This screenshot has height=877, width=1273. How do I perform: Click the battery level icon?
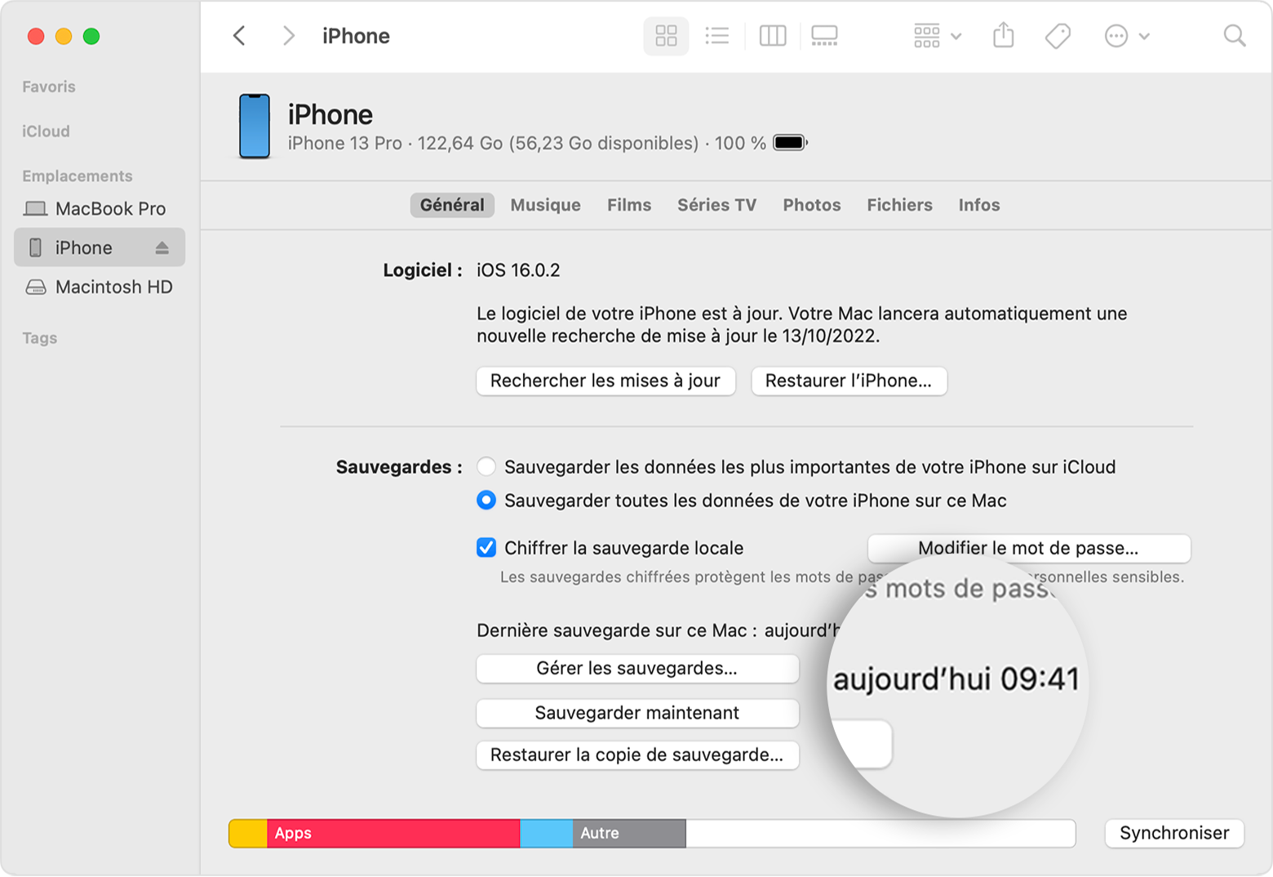click(x=790, y=143)
